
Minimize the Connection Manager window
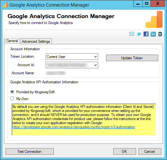(138, 4)
